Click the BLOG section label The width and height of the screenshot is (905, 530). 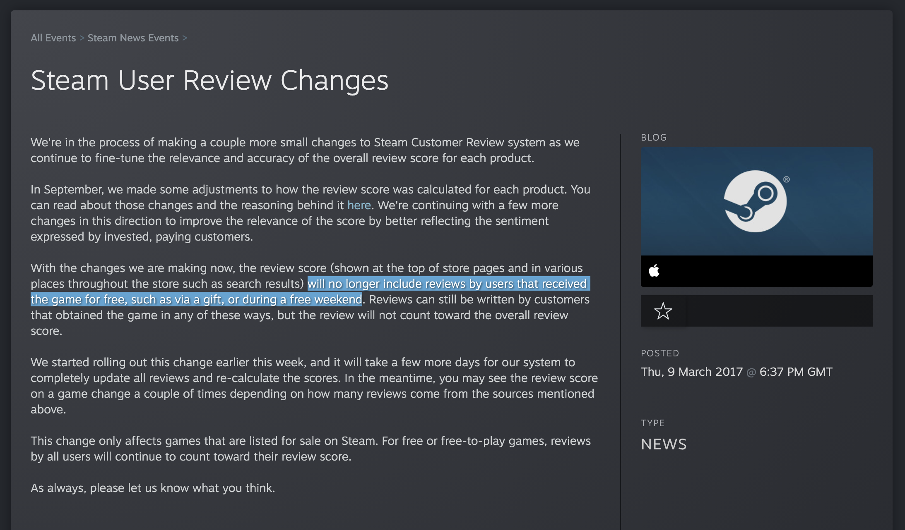click(654, 137)
